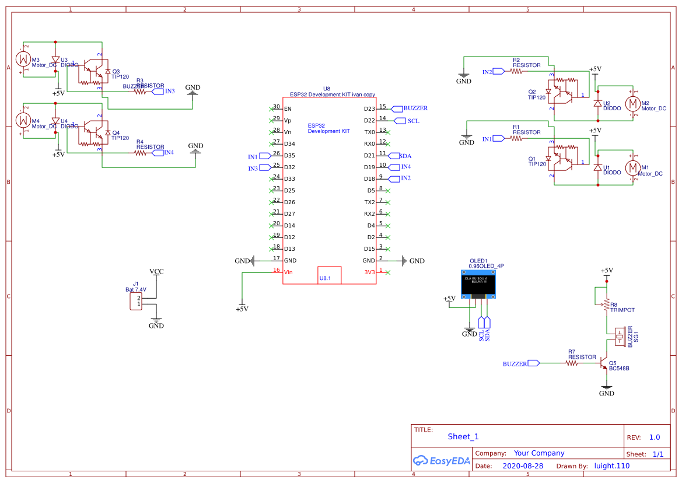Click the EasyEDA logo in title block
The image size is (682, 483).
point(440,460)
